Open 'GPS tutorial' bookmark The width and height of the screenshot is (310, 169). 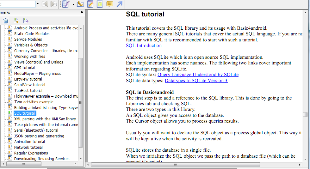tap(24, 68)
